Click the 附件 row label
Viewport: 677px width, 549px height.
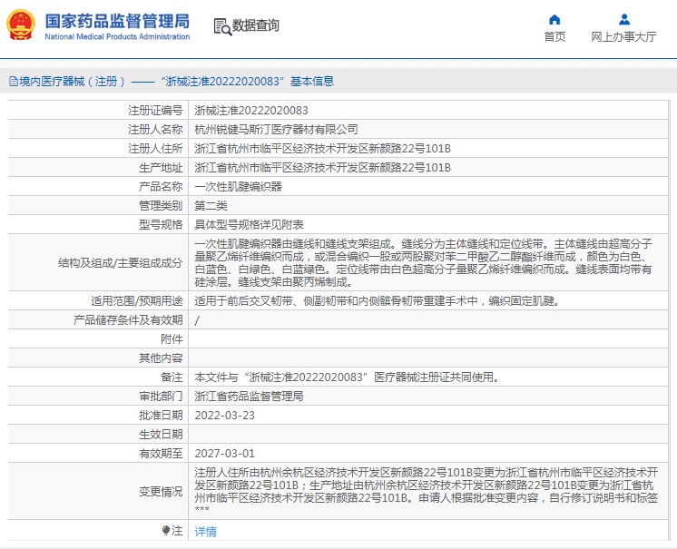click(172, 338)
